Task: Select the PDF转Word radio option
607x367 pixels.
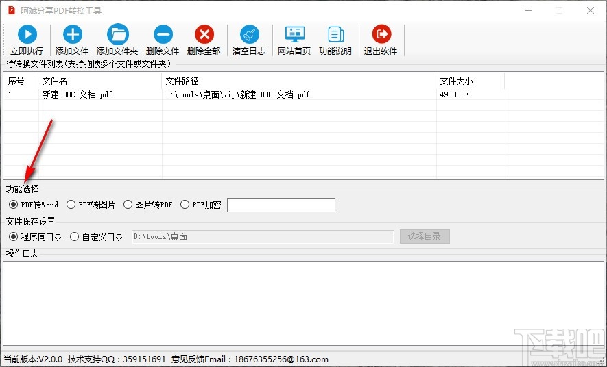Action: pos(34,204)
